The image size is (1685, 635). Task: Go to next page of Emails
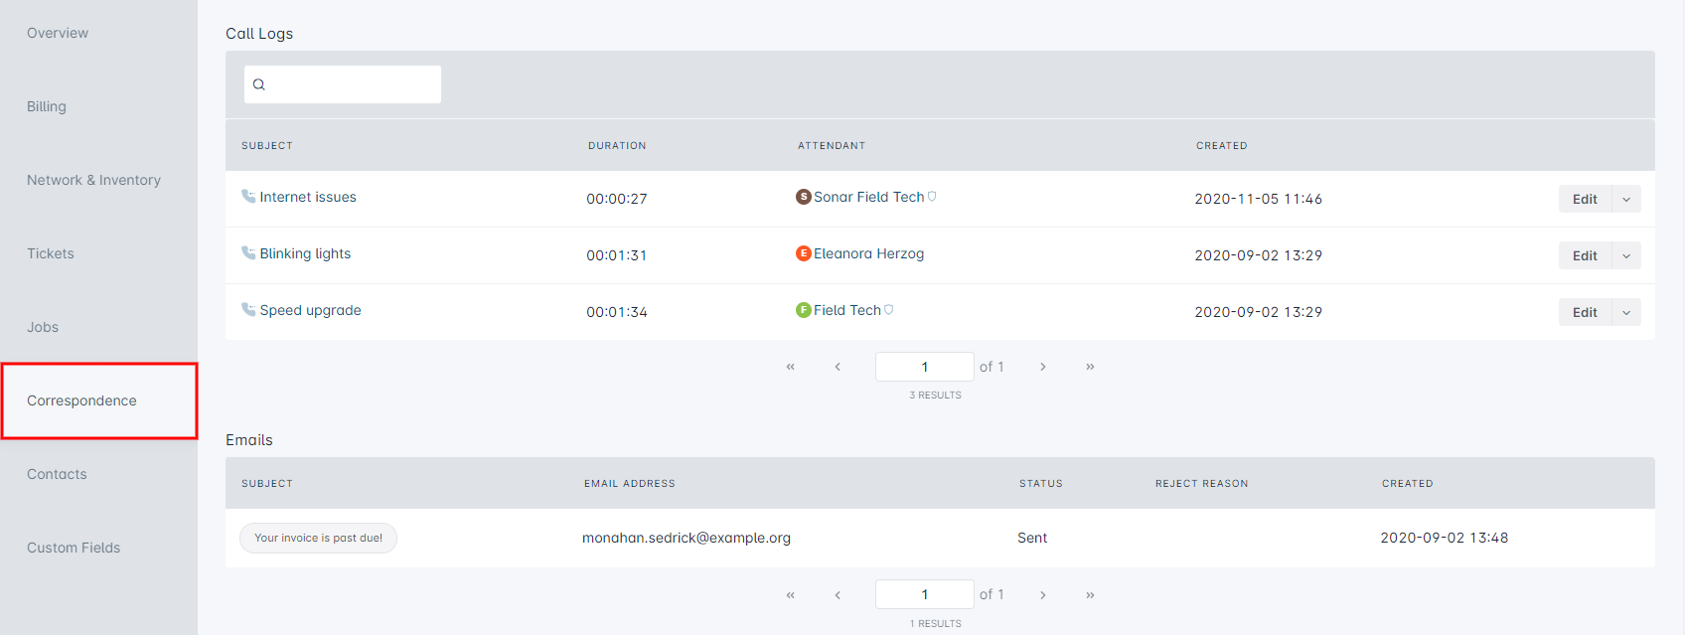(x=1042, y=595)
